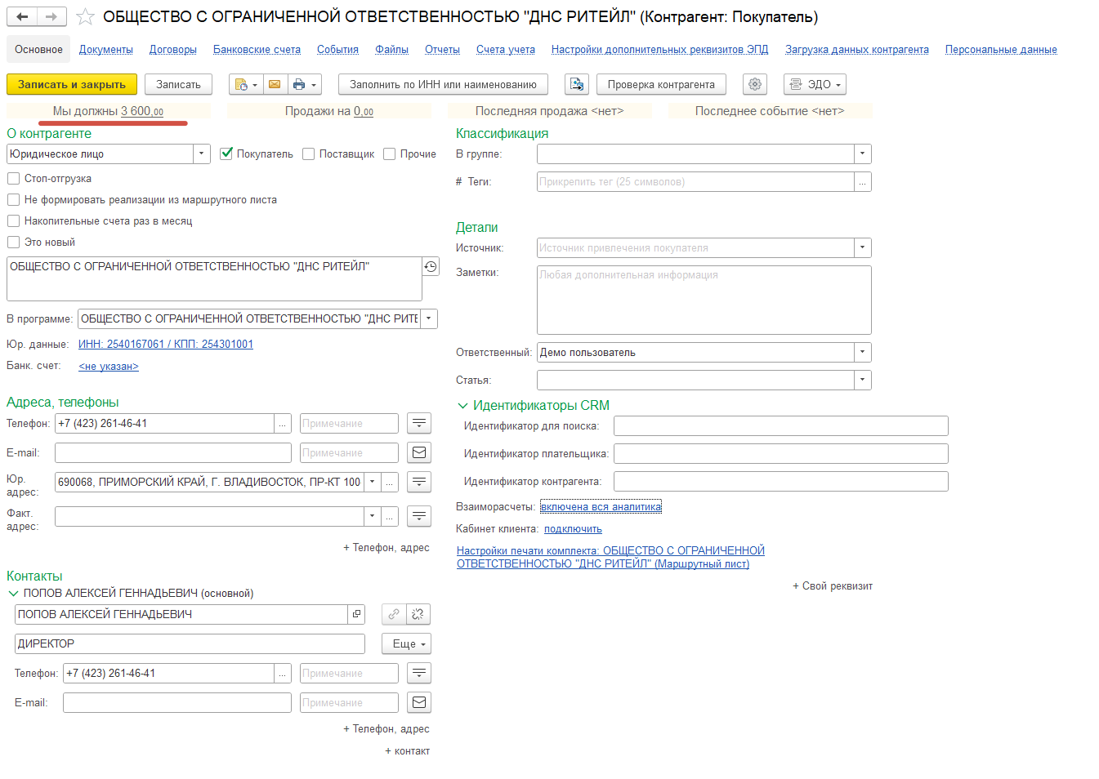Open the Файлы tab
Screen dimensions: 1099x779
tap(392, 50)
